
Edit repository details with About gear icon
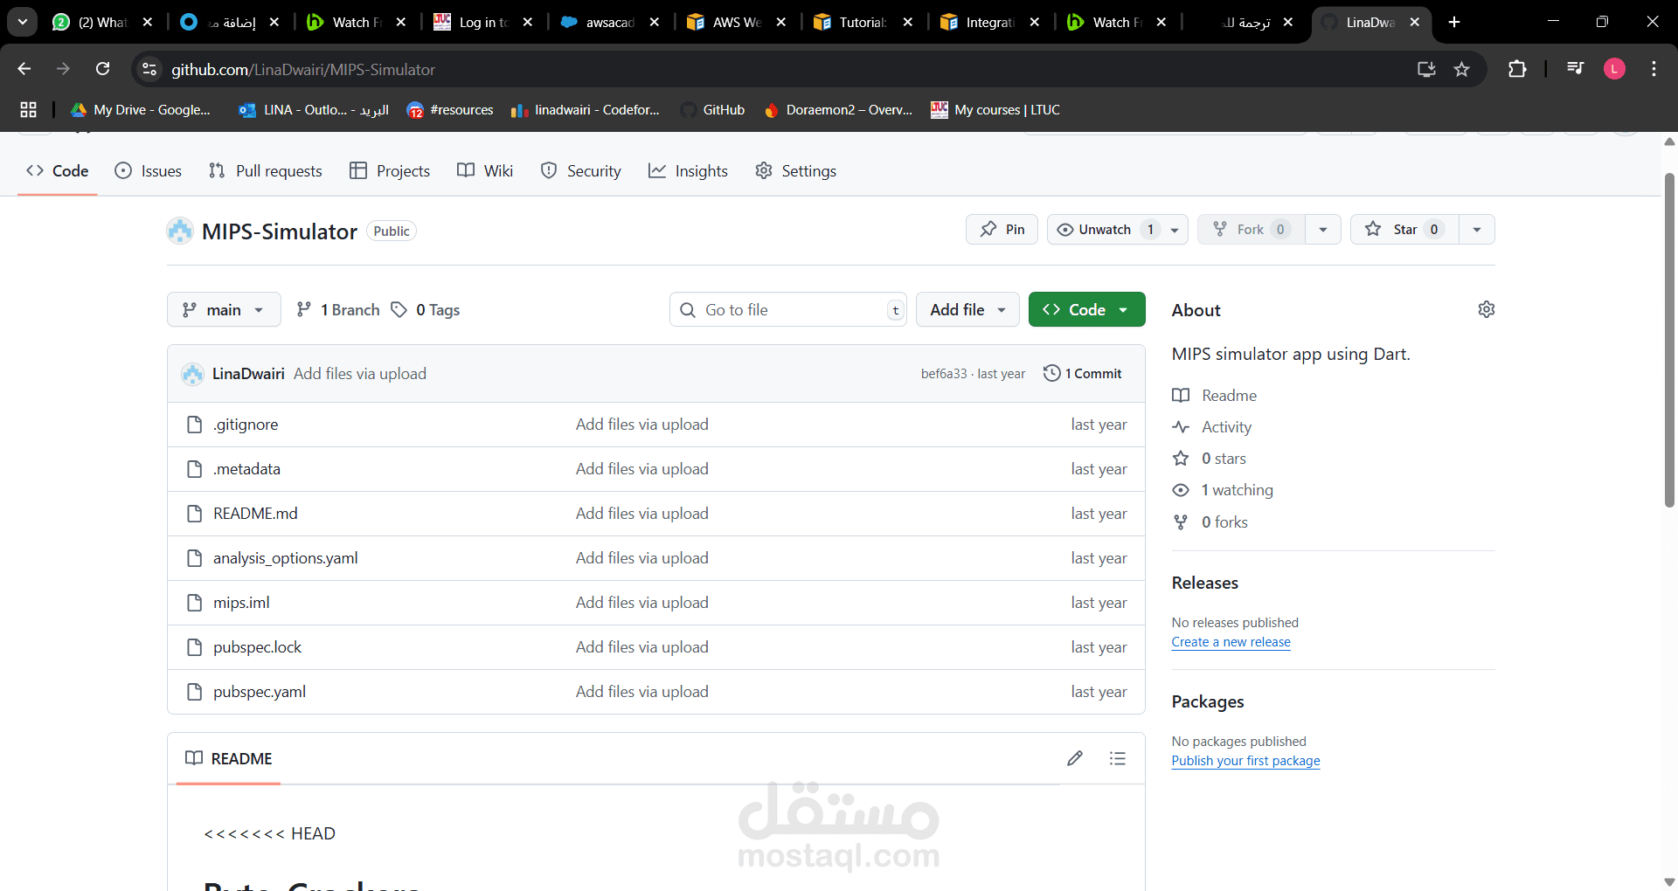1486,310
